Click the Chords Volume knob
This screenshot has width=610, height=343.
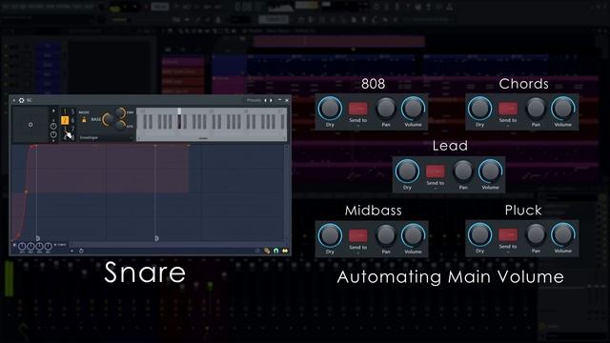tap(563, 109)
